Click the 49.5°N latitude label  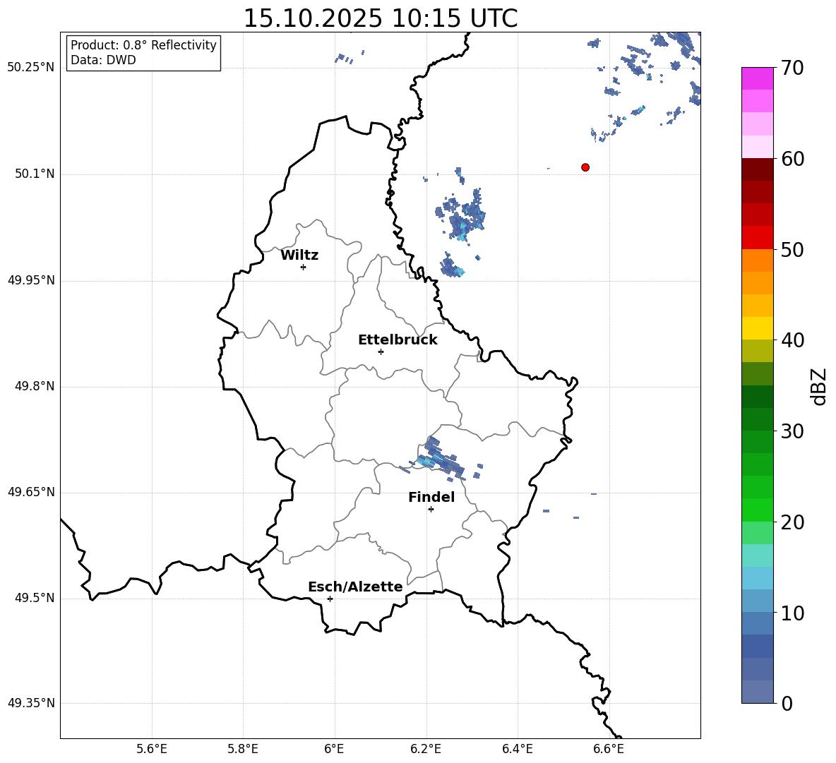coord(35,598)
